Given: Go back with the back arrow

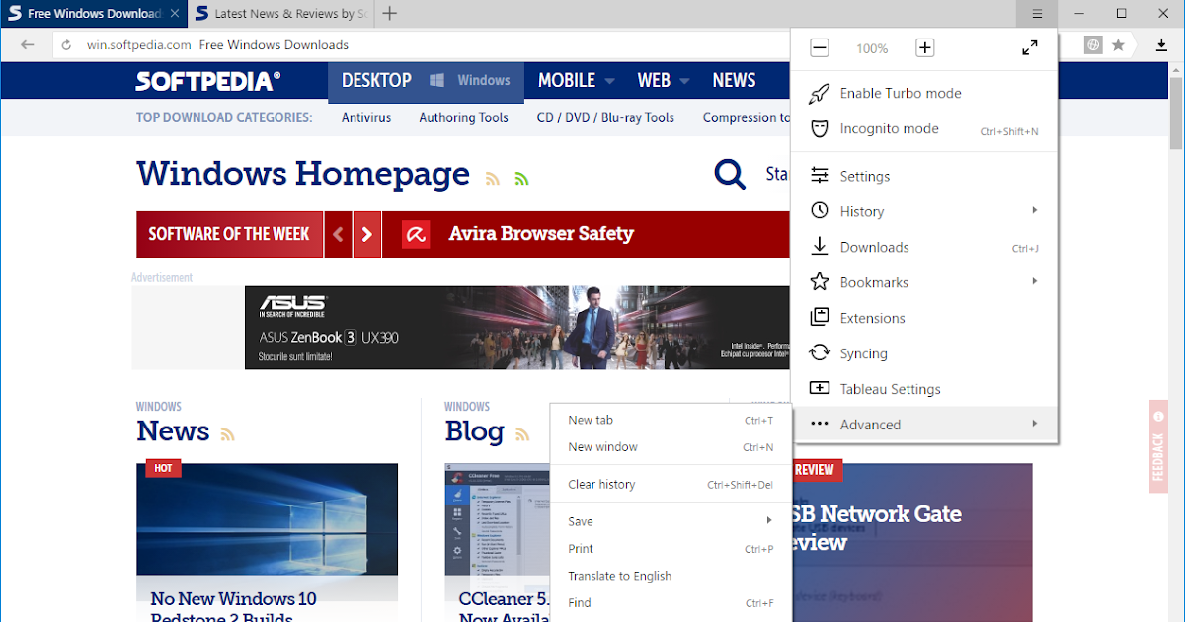Looking at the screenshot, I should [x=28, y=44].
